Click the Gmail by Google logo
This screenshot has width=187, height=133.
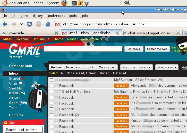pyautogui.click(x=24, y=51)
